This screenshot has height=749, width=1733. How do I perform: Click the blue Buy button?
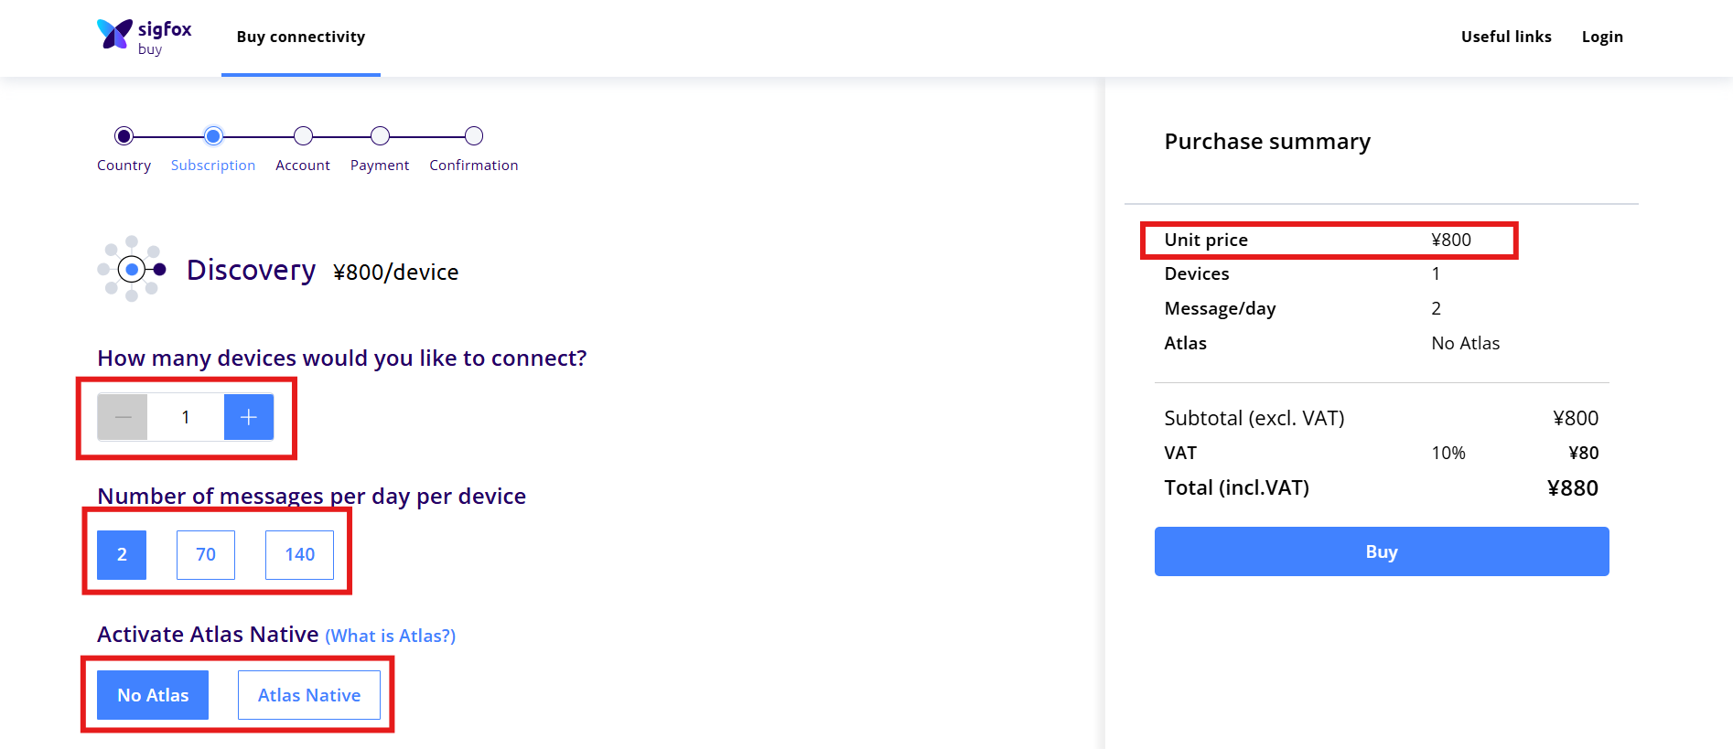point(1382,551)
